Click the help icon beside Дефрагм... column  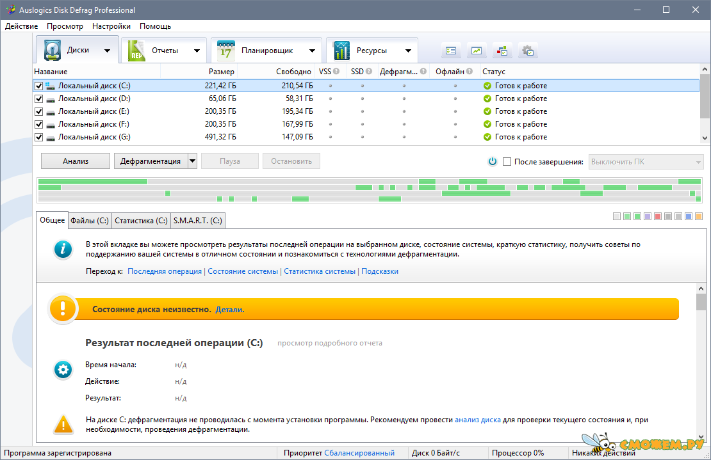(x=423, y=72)
